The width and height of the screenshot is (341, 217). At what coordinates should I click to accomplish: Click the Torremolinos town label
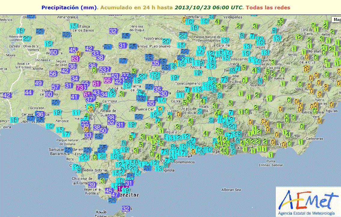pyautogui.click(x=184, y=162)
